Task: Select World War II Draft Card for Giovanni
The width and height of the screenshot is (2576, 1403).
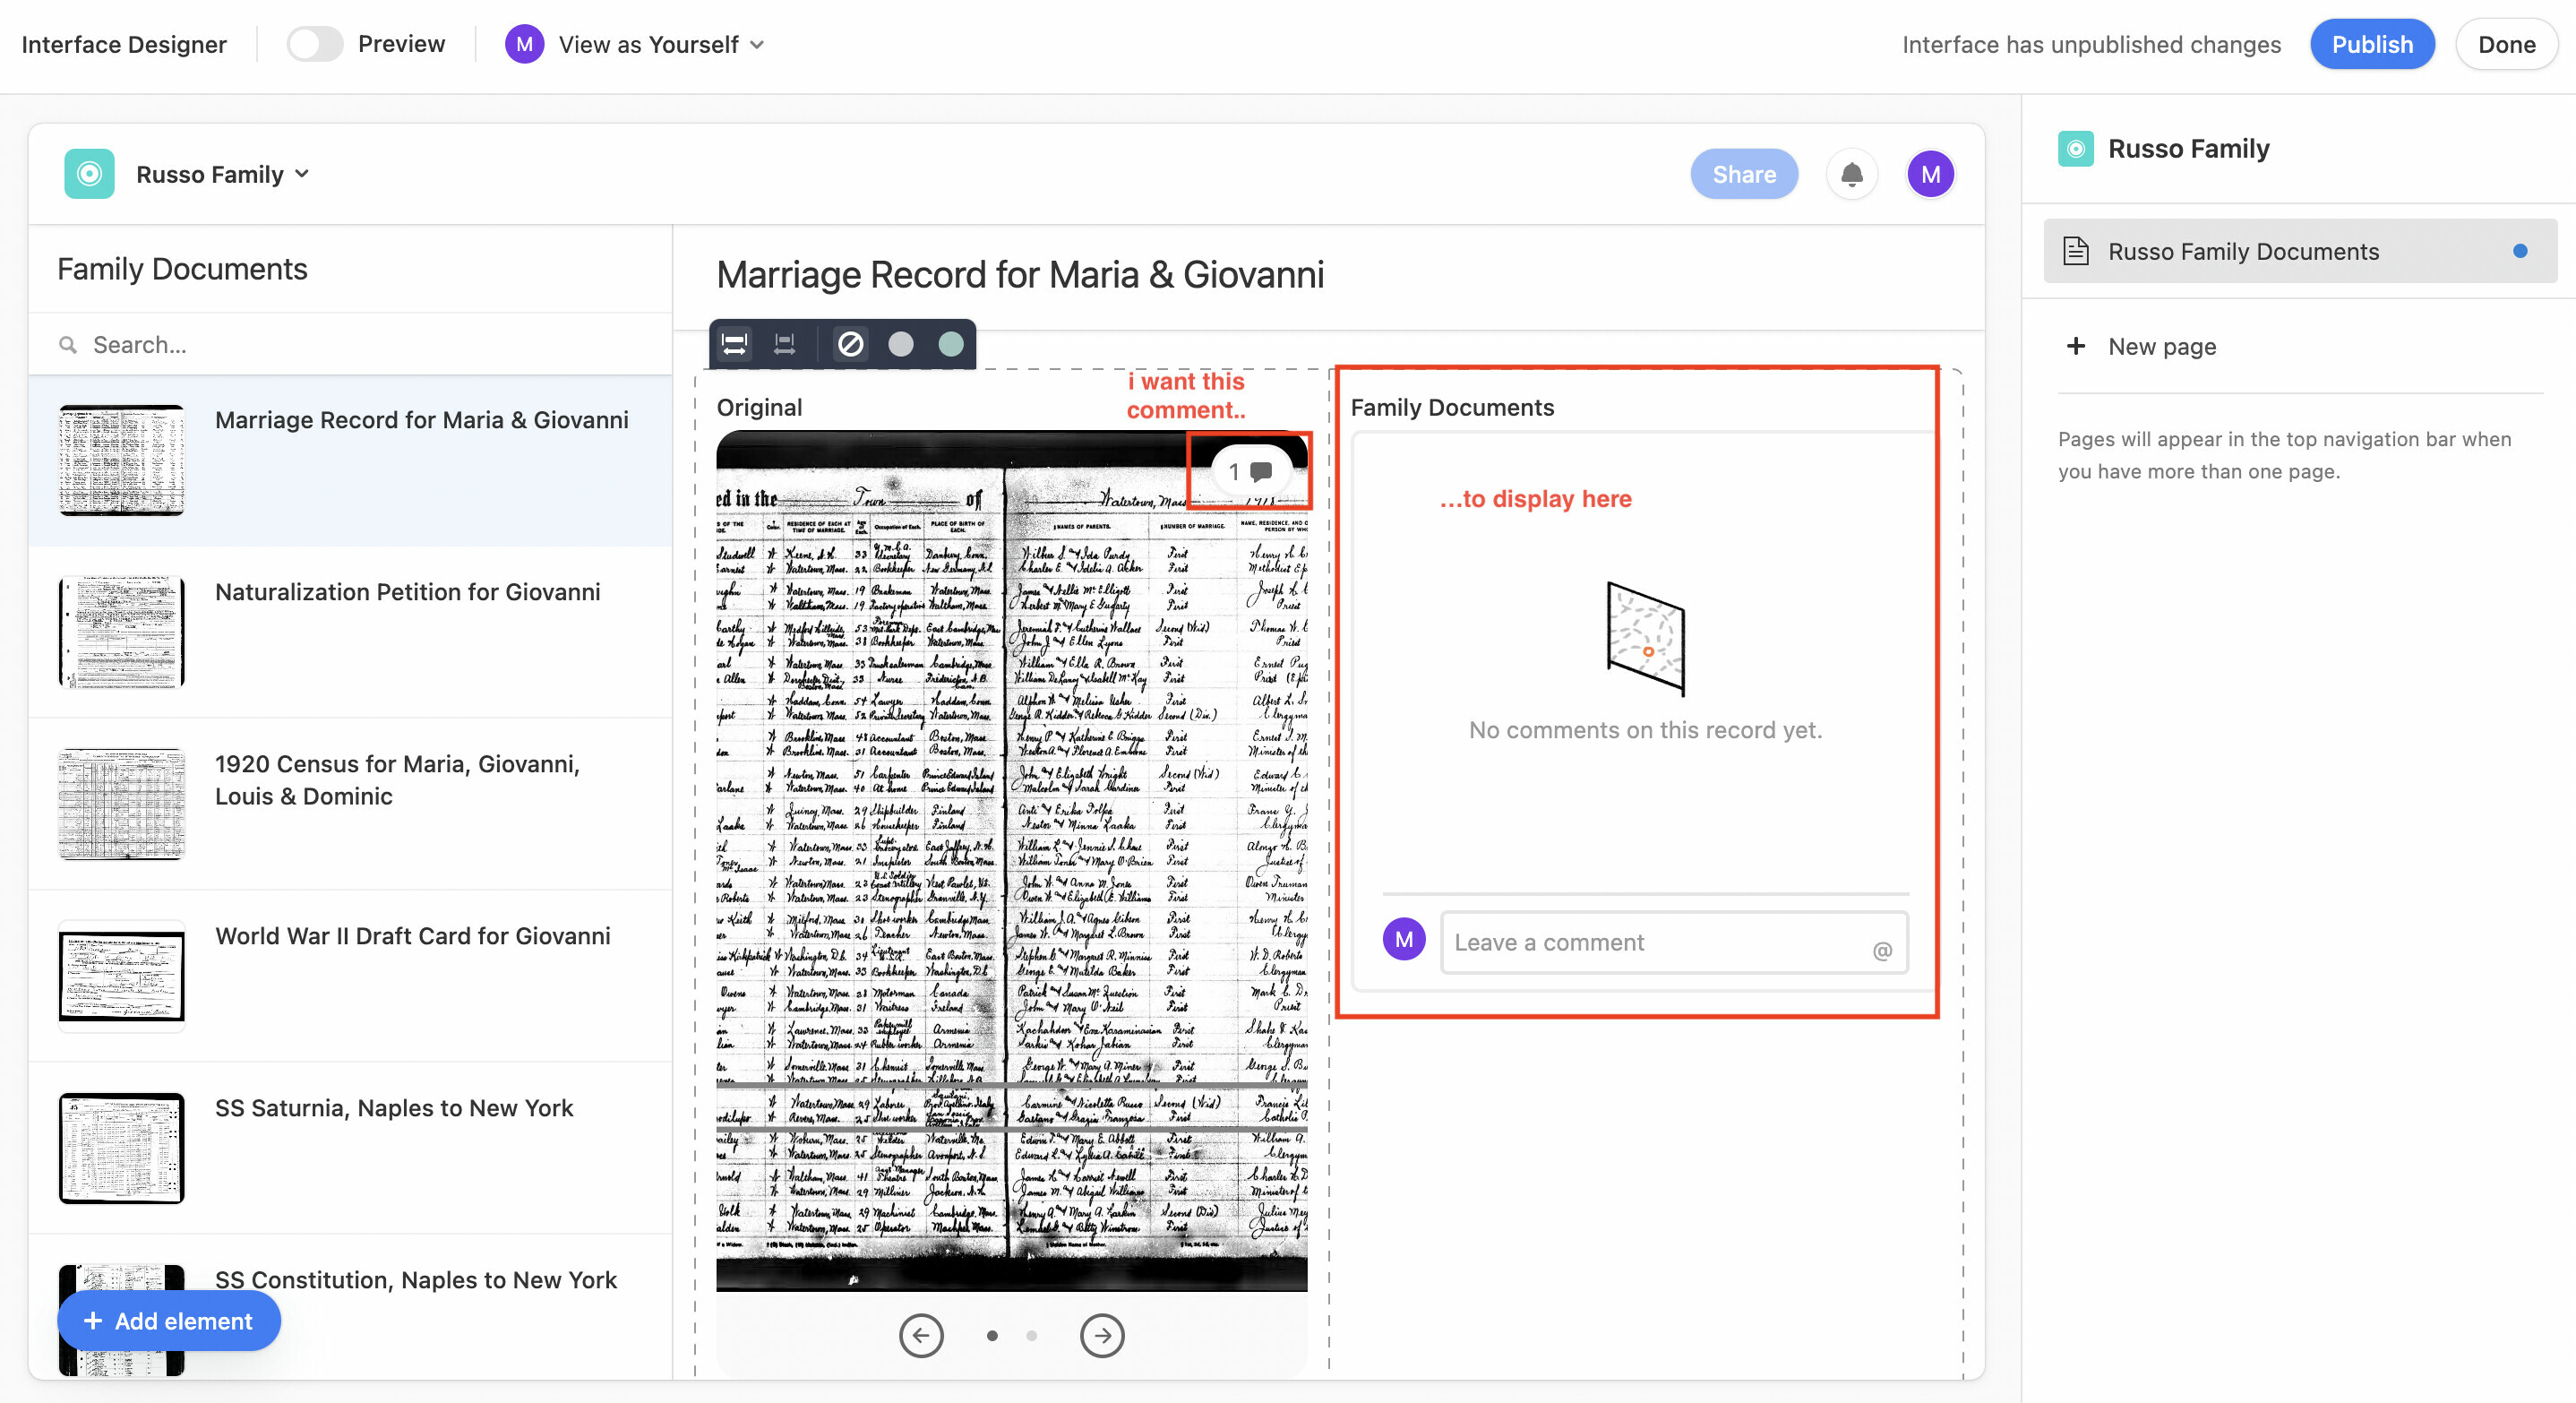Action: pos(350,976)
